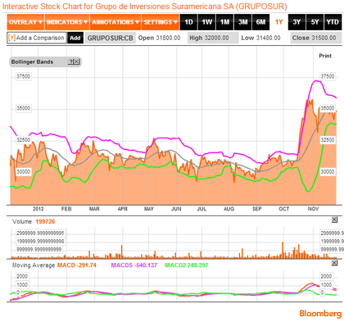Click the Low 31480.00 value

pos(260,38)
